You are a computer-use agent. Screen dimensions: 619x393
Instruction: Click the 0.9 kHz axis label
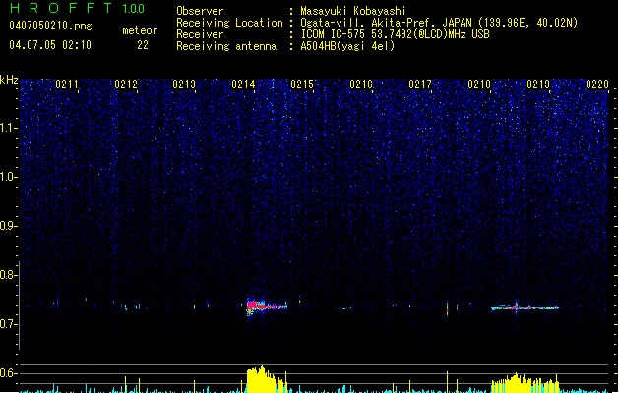tap(9, 226)
